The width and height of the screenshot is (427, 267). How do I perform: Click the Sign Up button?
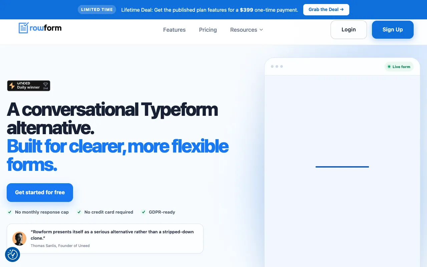pyautogui.click(x=393, y=30)
